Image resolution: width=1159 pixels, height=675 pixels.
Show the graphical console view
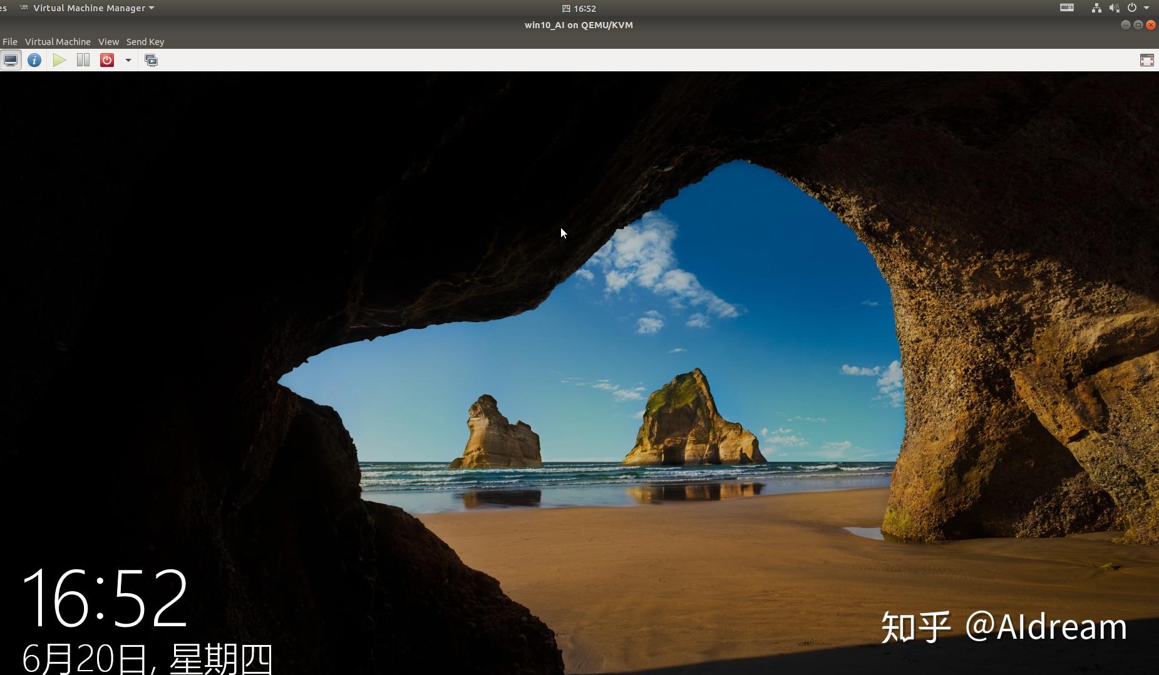click(11, 60)
